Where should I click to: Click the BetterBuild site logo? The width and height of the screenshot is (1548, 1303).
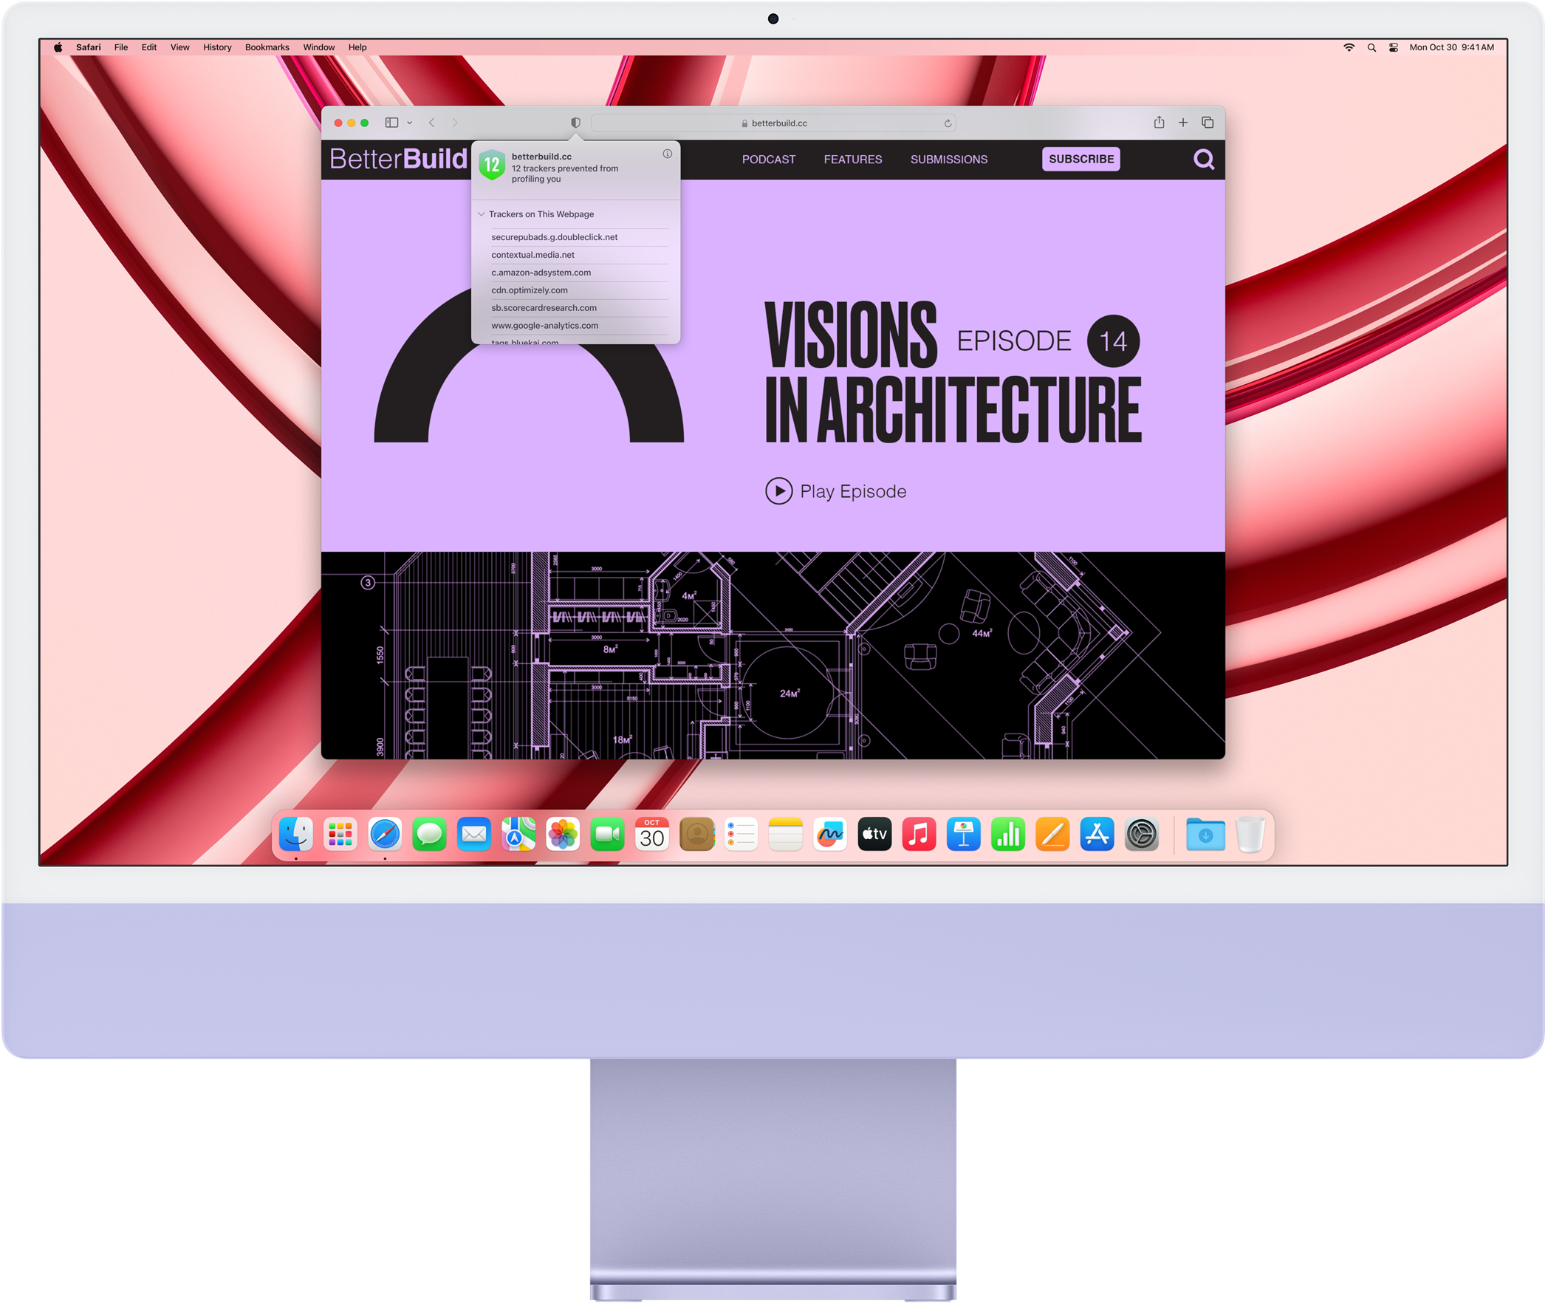[399, 159]
